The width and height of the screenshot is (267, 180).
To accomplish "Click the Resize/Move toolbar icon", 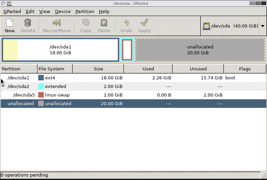I will (x=57, y=23).
